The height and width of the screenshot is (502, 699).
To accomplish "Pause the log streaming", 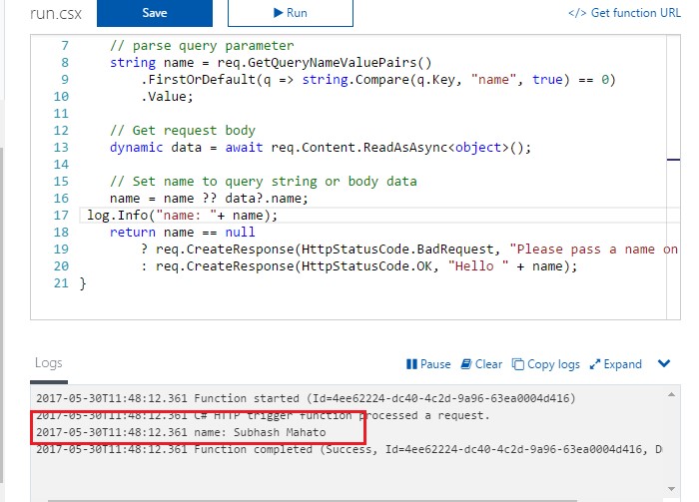I will click(428, 364).
